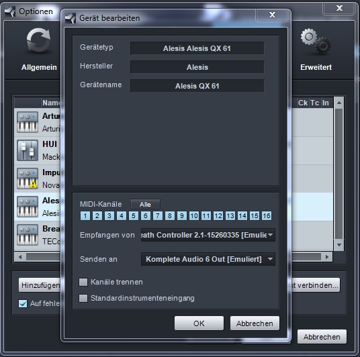The height and width of the screenshot is (357, 360).
Task: Toggle MIDI channel 2
Action: pos(97,215)
